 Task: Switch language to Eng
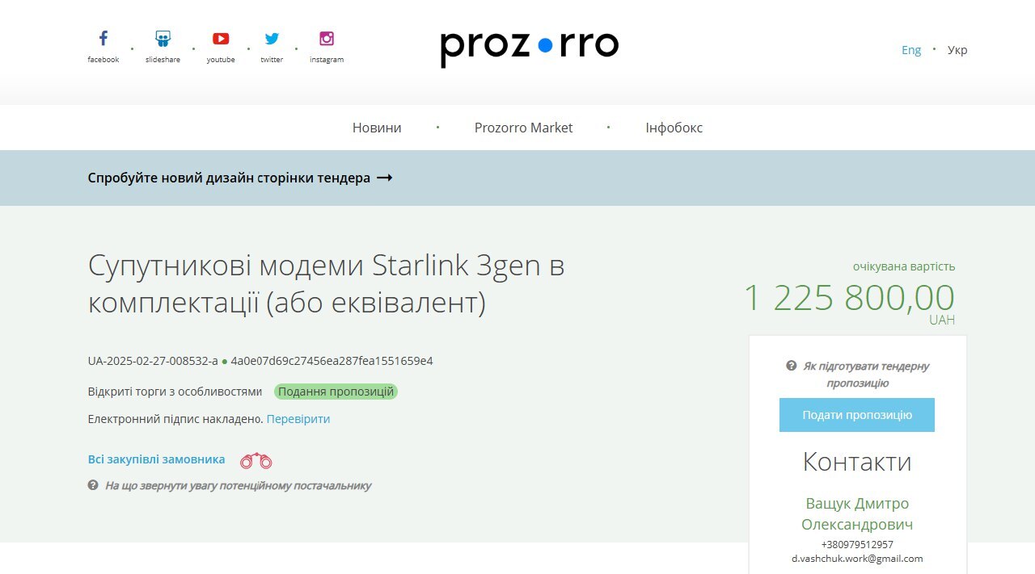pos(911,50)
